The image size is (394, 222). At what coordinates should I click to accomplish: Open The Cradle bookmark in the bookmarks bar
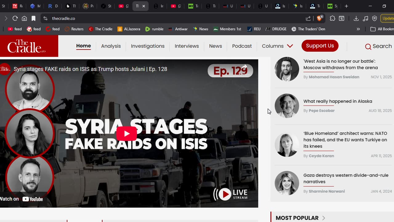tap(100, 29)
